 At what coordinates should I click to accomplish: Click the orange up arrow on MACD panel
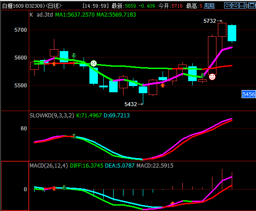(172, 203)
